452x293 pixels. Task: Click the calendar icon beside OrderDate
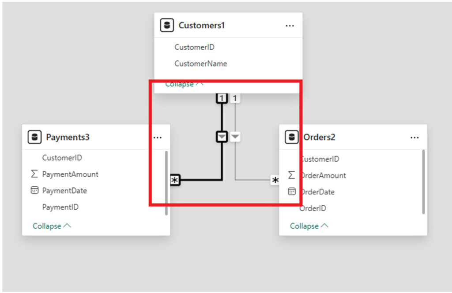click(291, 192)
